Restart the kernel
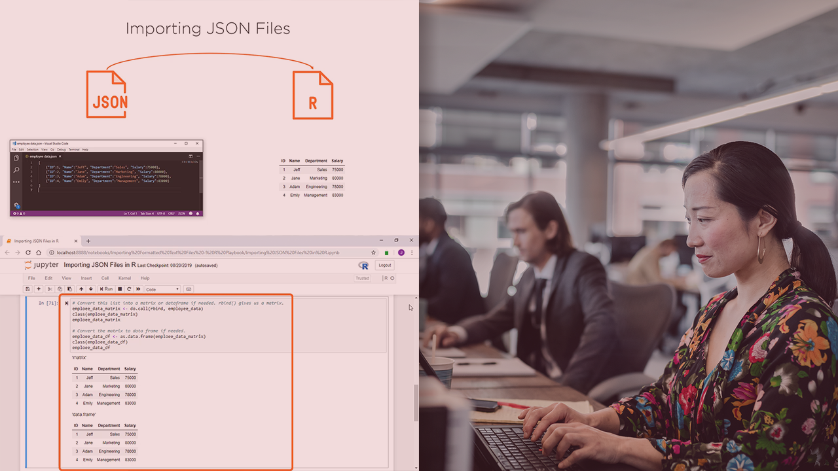 click(x=128, y=289)
